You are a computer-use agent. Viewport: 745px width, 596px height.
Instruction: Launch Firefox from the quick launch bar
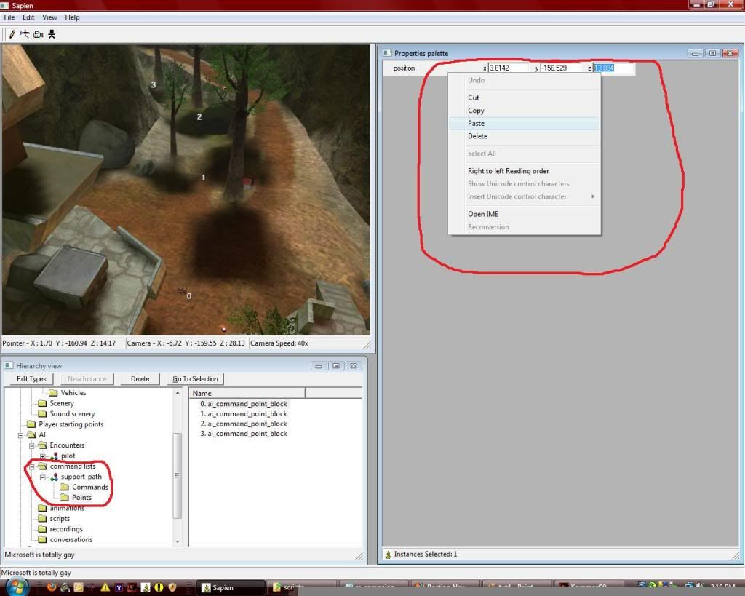pyautogui.click(x=52, y=587)
